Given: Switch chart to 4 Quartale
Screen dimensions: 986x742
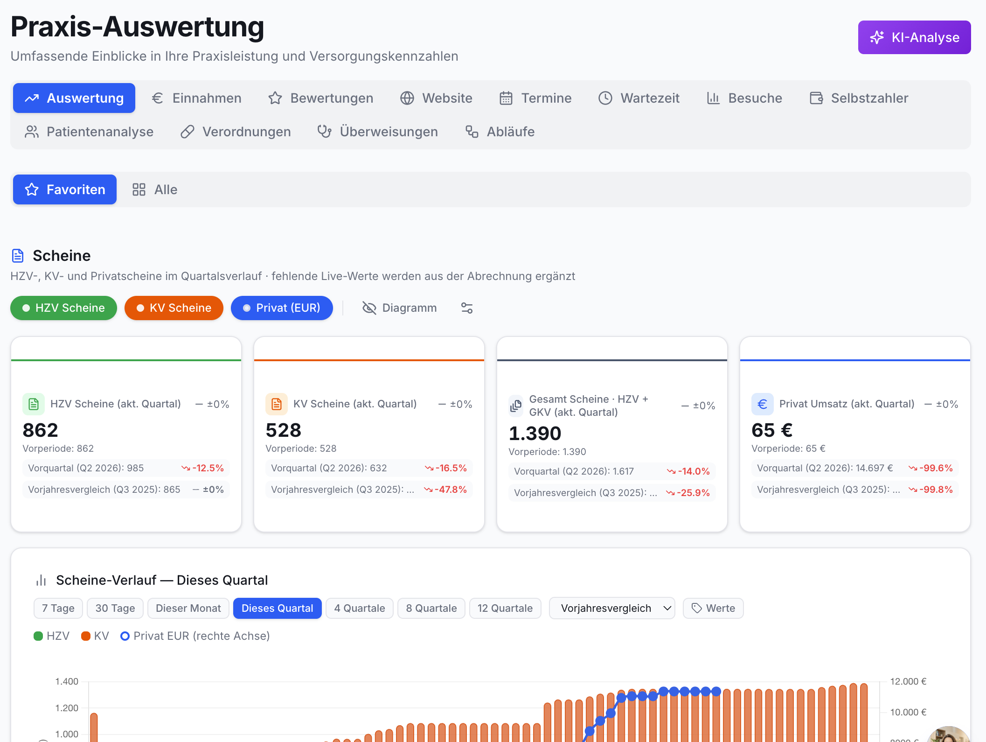Looking at the screenshot, I should [360, 608].
